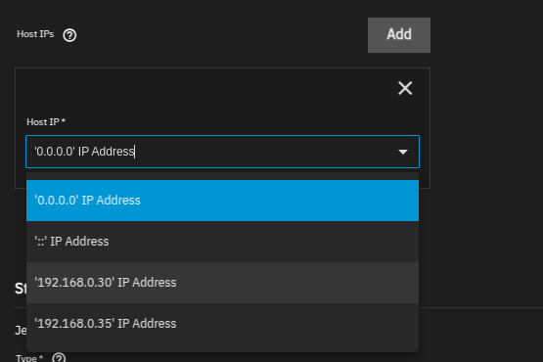Select '192.168.0.35' IP Address option
This screenshot has height=362, width=543.
pyautogui.click(x=222, y=324)
